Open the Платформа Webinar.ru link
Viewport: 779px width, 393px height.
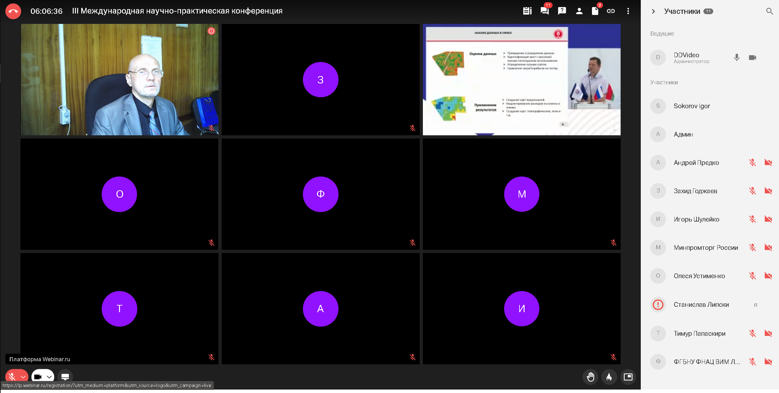pyautogui.click(x=40, y=359)
